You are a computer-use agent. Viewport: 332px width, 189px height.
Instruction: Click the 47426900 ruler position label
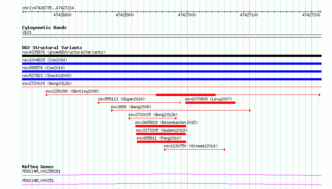[125, 15]
